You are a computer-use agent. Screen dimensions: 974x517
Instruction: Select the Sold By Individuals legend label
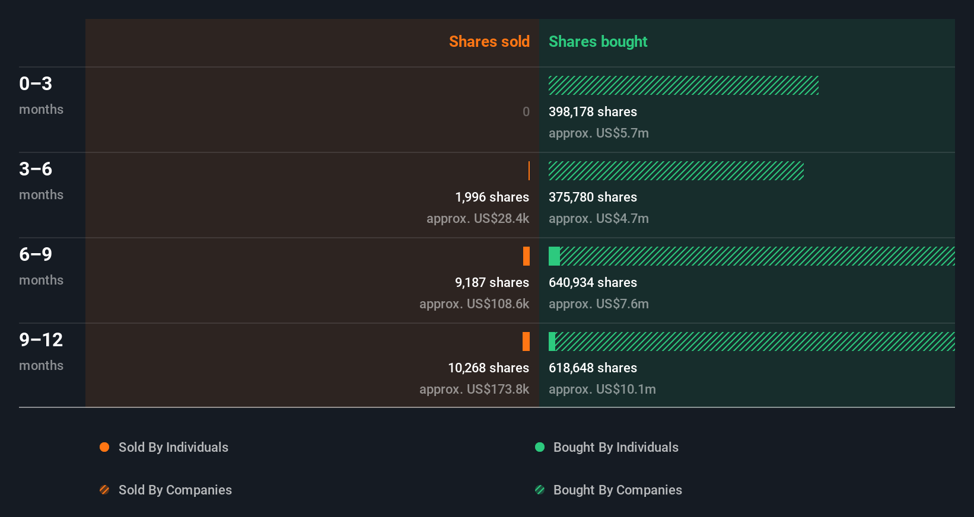coord(173,447)
